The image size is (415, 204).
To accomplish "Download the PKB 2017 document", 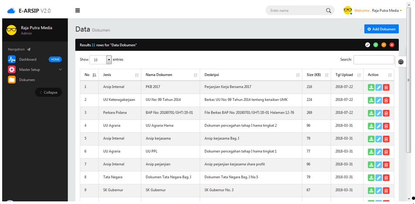I will 371,87.
